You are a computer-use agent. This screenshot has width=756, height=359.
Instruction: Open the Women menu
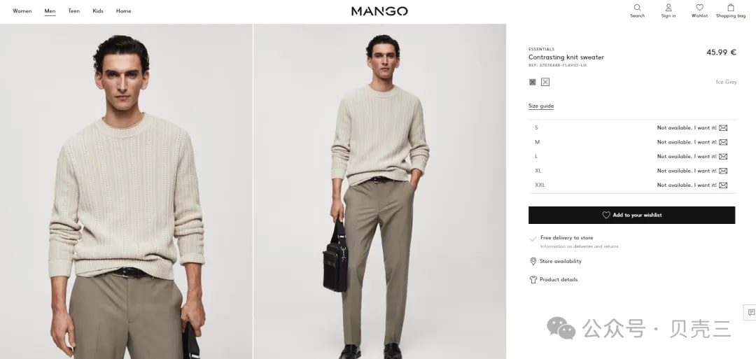[22, 11]
